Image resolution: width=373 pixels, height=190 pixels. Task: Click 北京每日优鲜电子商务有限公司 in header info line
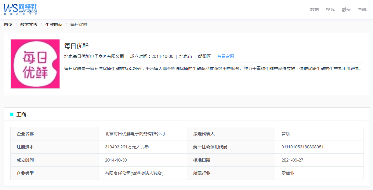click(x=94, y=56)
